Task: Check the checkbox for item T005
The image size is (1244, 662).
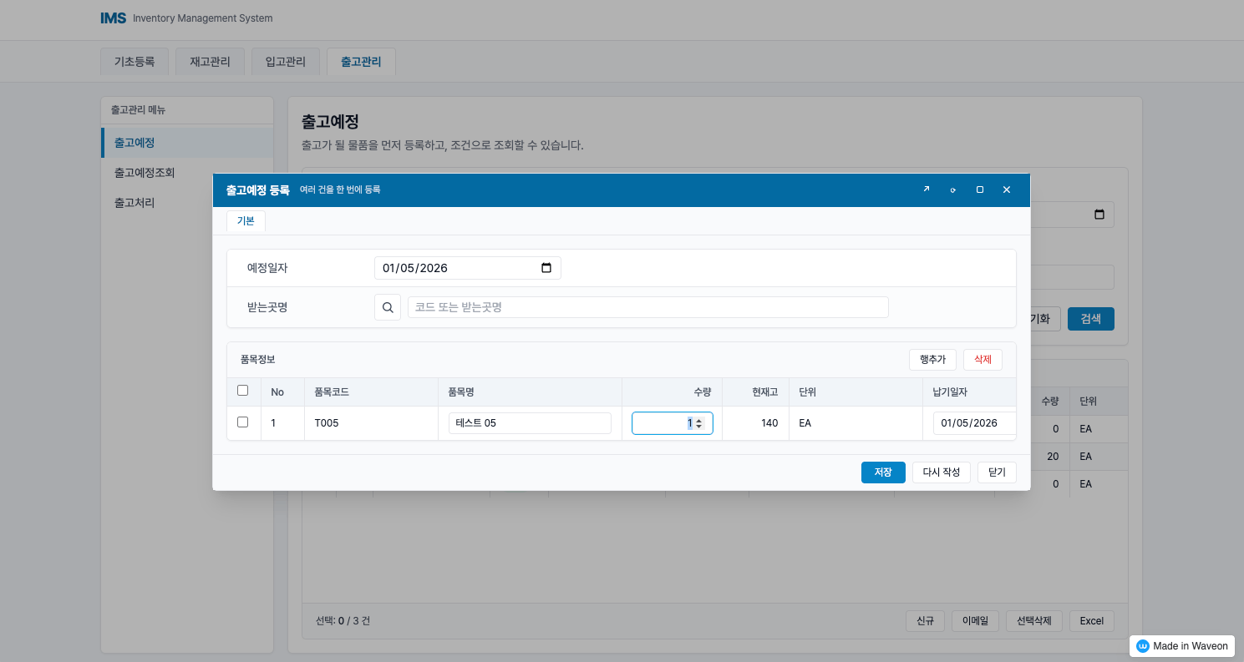Action: [x=242, y=422]
